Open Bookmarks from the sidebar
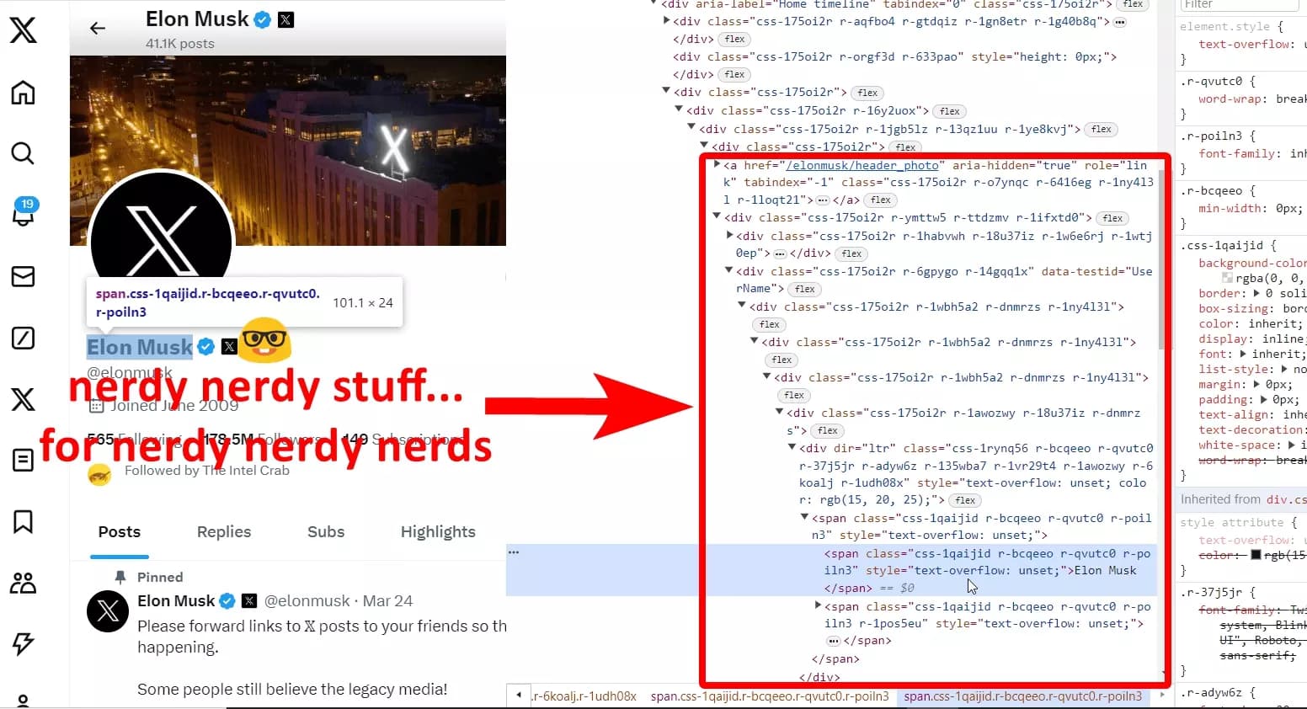 click(x=24, y=522)
